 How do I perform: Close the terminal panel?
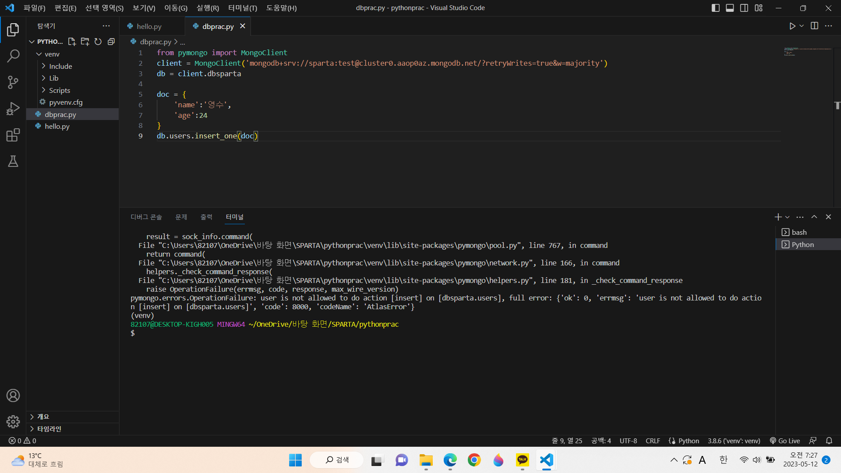pyautogui.click(x=828, y=217)
